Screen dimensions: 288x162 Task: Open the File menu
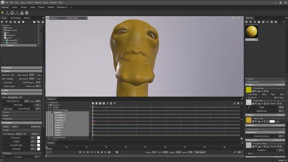pyautogui.click(x=7, y=3)
